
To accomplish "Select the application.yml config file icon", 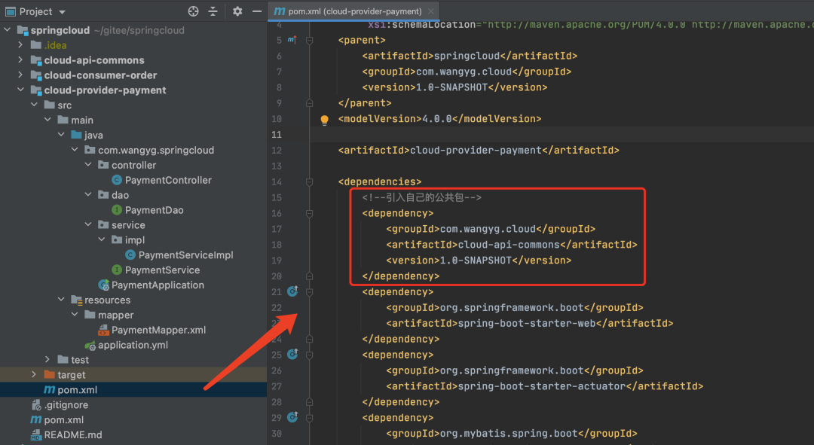I will [90, 346].
